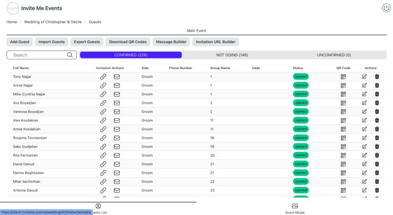Copy invitation link for Tony Najjar
Image resolution: width=393 pixels, height=215 pixels.
point(103,77)
